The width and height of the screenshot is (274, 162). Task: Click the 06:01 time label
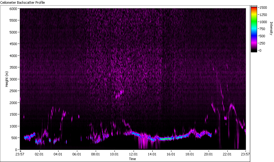77,154
